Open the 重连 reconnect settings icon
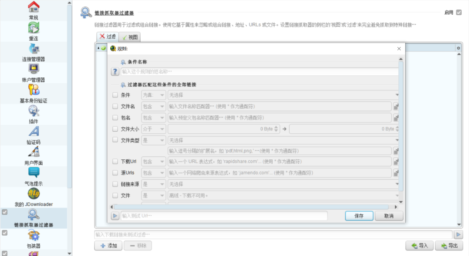469x256 pixels. pos(33,28)
